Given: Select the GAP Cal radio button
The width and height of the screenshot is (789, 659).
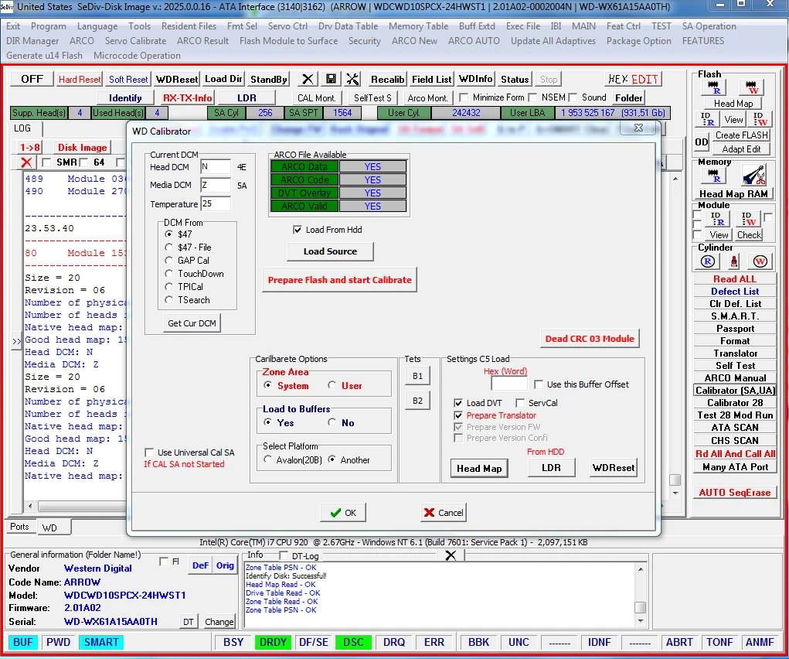Looking at the screenshot, I should point(169,261).
